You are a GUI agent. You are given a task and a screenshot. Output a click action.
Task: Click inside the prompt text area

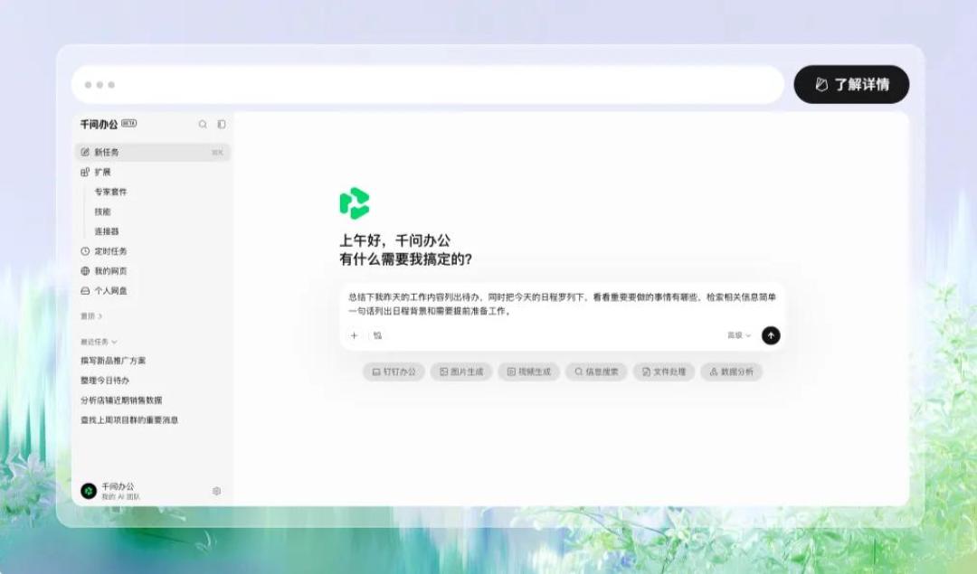click(x=563, y=304)
